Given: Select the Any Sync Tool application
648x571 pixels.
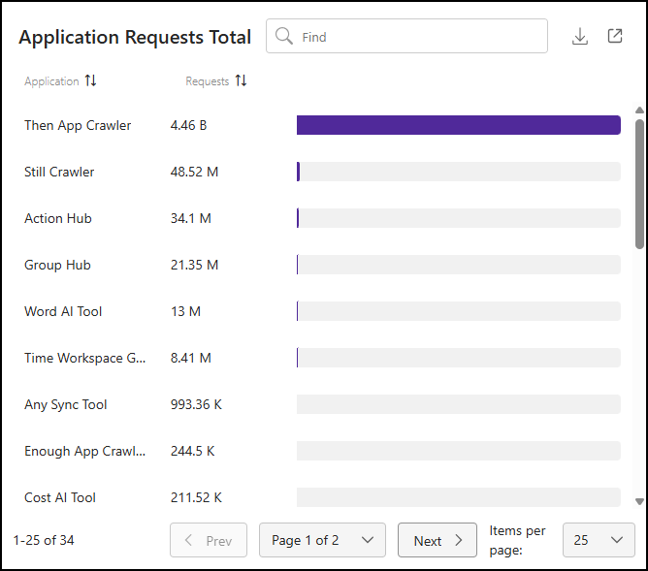Looking at the screenshot, I should (65, 404).
